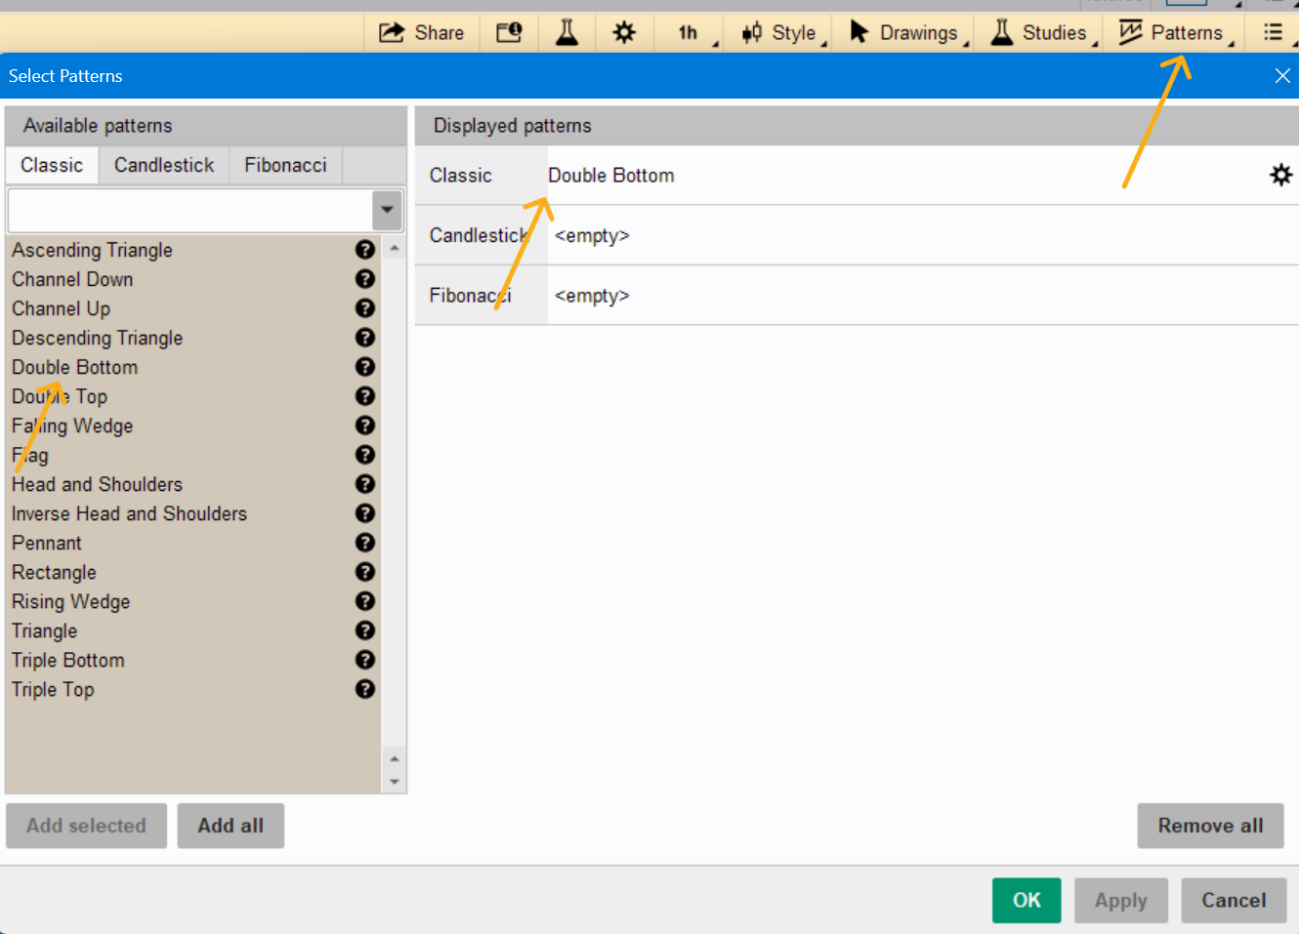The image size is (1299, 934).
Task: Click the Remove all button
Action: point(1210,826)
